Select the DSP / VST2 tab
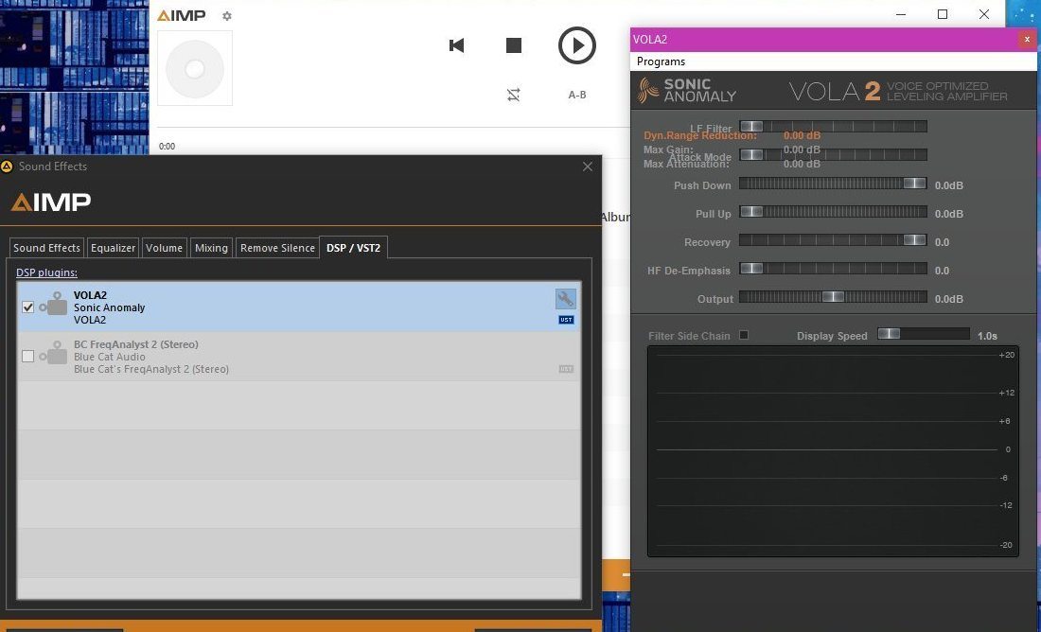This screenshot has width=1041, height=632. [353, 248]
